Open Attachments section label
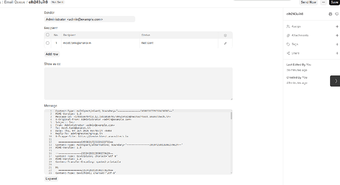Viewport: 340px width, 185px height. pyautogui.click(x=300, y=36)
